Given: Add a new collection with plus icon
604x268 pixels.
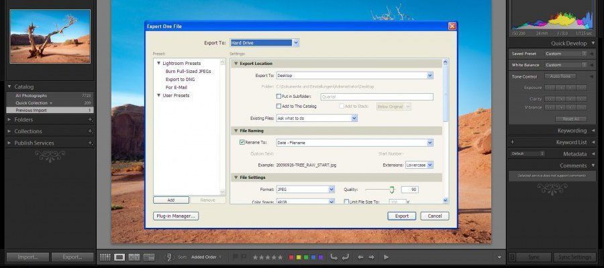Looking at the screenshot, I should (x=90, y=131).
